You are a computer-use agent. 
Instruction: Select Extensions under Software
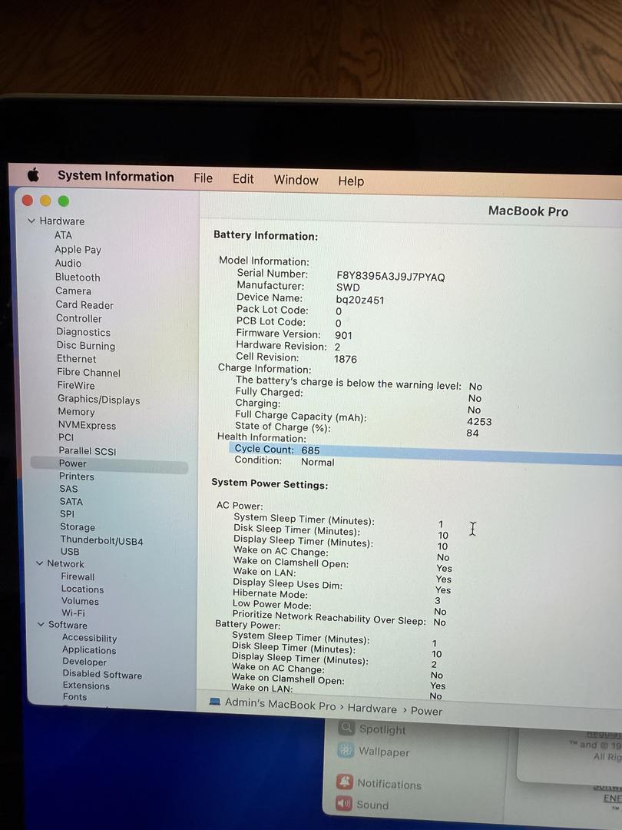(86, 686)
